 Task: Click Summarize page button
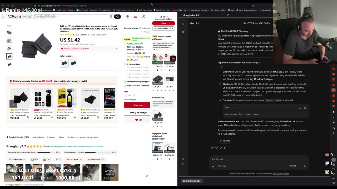click(x=192, y=181)
